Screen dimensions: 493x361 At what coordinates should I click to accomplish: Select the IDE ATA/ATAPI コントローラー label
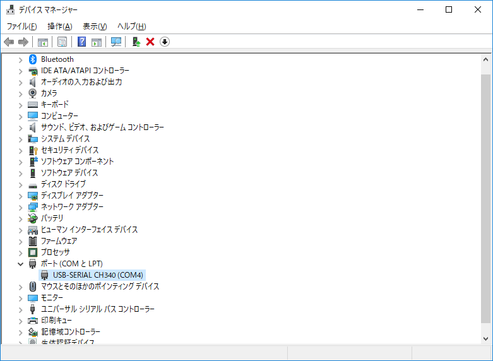coord(85,71)
